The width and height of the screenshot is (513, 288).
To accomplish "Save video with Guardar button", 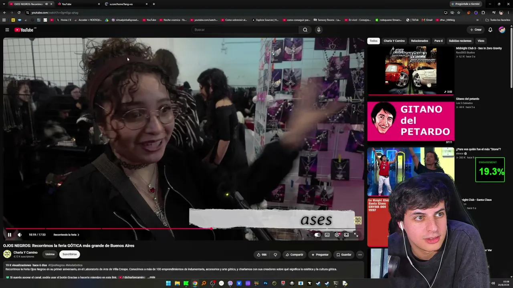I will coord(344,254).
